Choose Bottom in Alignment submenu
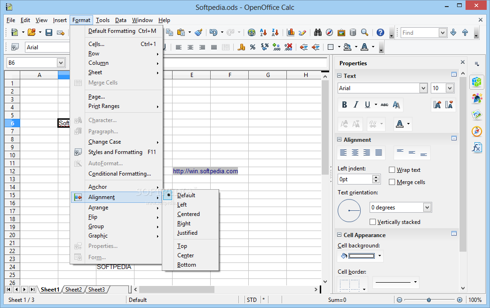Screen dimensions: 490x308 click(187, 265)
